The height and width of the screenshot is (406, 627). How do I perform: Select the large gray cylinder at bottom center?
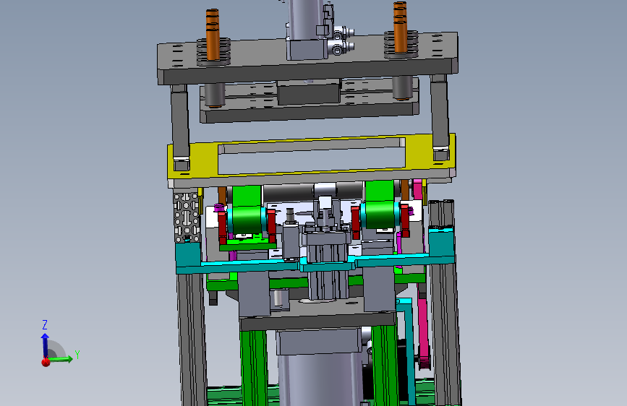[320, 378]
